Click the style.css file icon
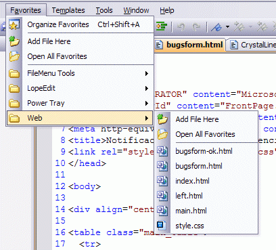Viewport: 276px width, 250px height. (x=162, y=226)
